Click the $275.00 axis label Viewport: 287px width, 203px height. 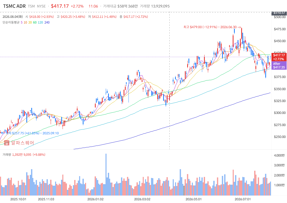pyautogui.click(x=280, y=125)
